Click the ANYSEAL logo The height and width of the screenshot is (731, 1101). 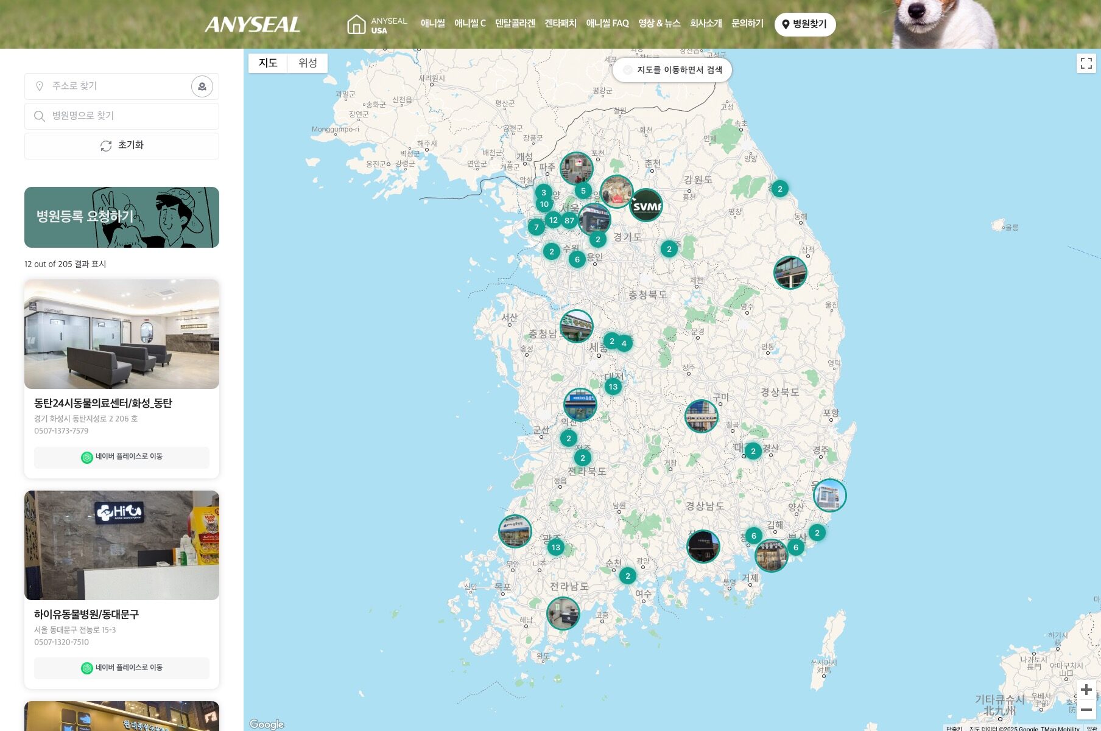(x=252, y=24)
